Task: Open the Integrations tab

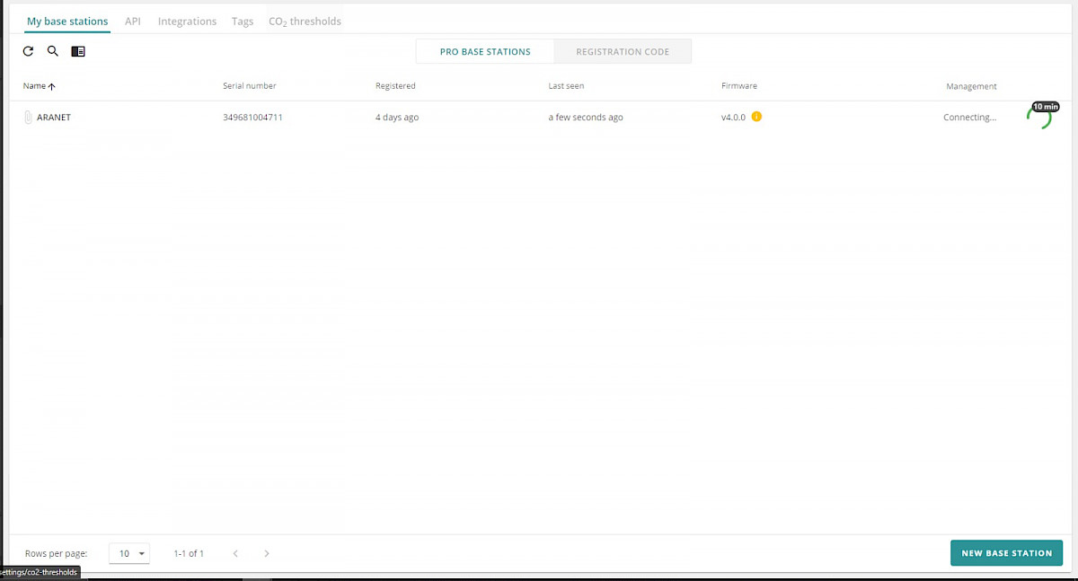Action: click(x=187, y=21)
